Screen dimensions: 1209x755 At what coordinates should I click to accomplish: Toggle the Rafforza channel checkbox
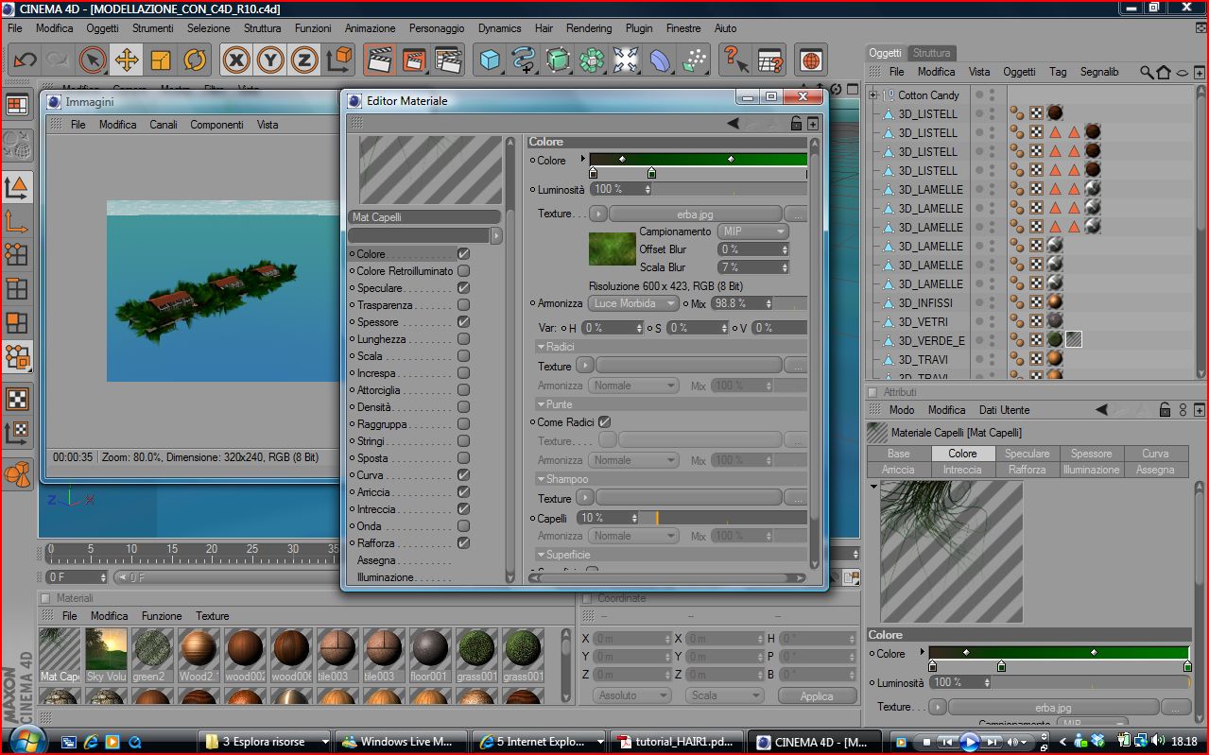click(x=463, y=543)
